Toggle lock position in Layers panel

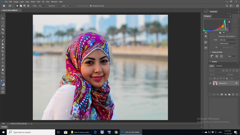coord(220,79)
